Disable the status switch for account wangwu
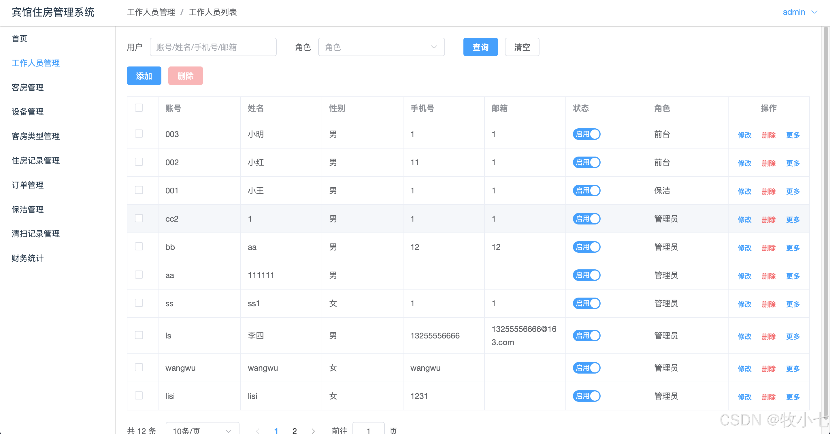This screenshot has width=830, height=434. tap(586, 368)
